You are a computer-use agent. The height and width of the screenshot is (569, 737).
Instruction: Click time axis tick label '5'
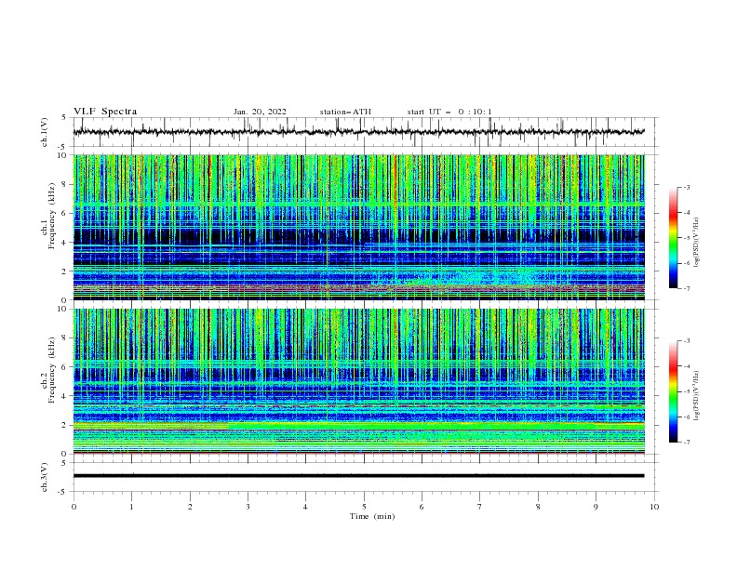364,507
